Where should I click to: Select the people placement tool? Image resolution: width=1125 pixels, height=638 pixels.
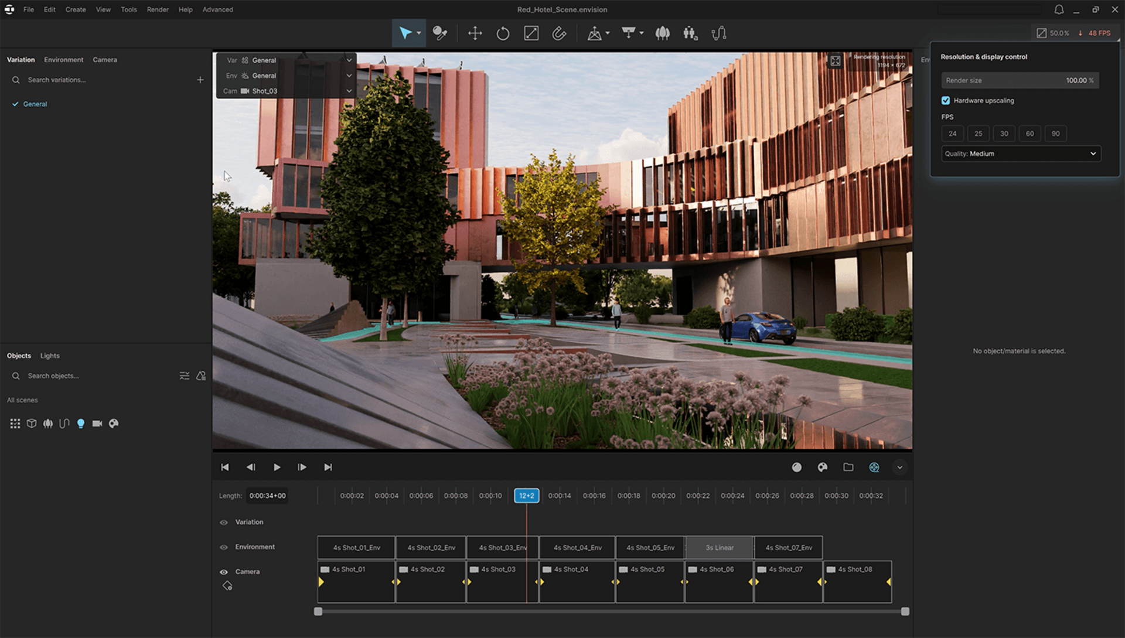(690, 33)
